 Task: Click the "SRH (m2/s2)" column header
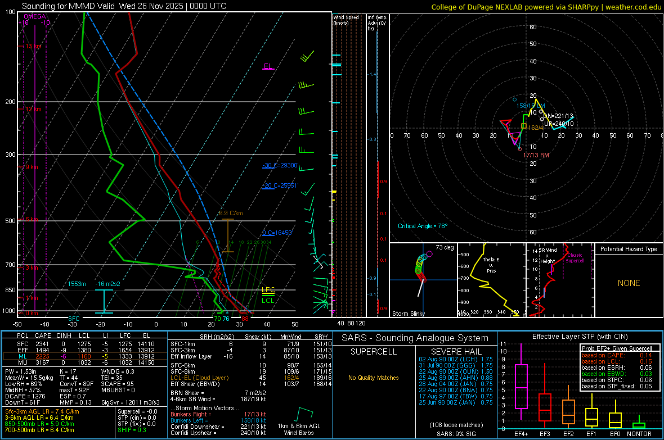[x=217, y=337]
